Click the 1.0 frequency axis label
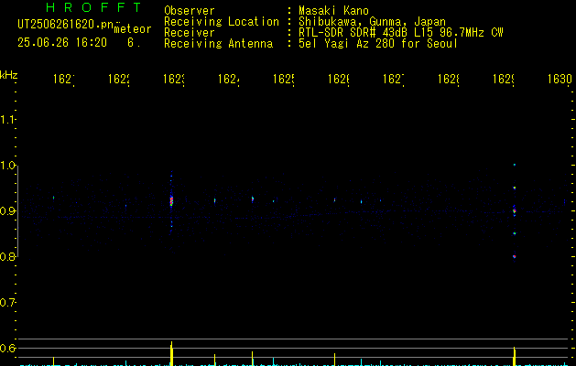The height and width of the screenshot is (366, 576). pyautogui.click(x=7, y=166)
